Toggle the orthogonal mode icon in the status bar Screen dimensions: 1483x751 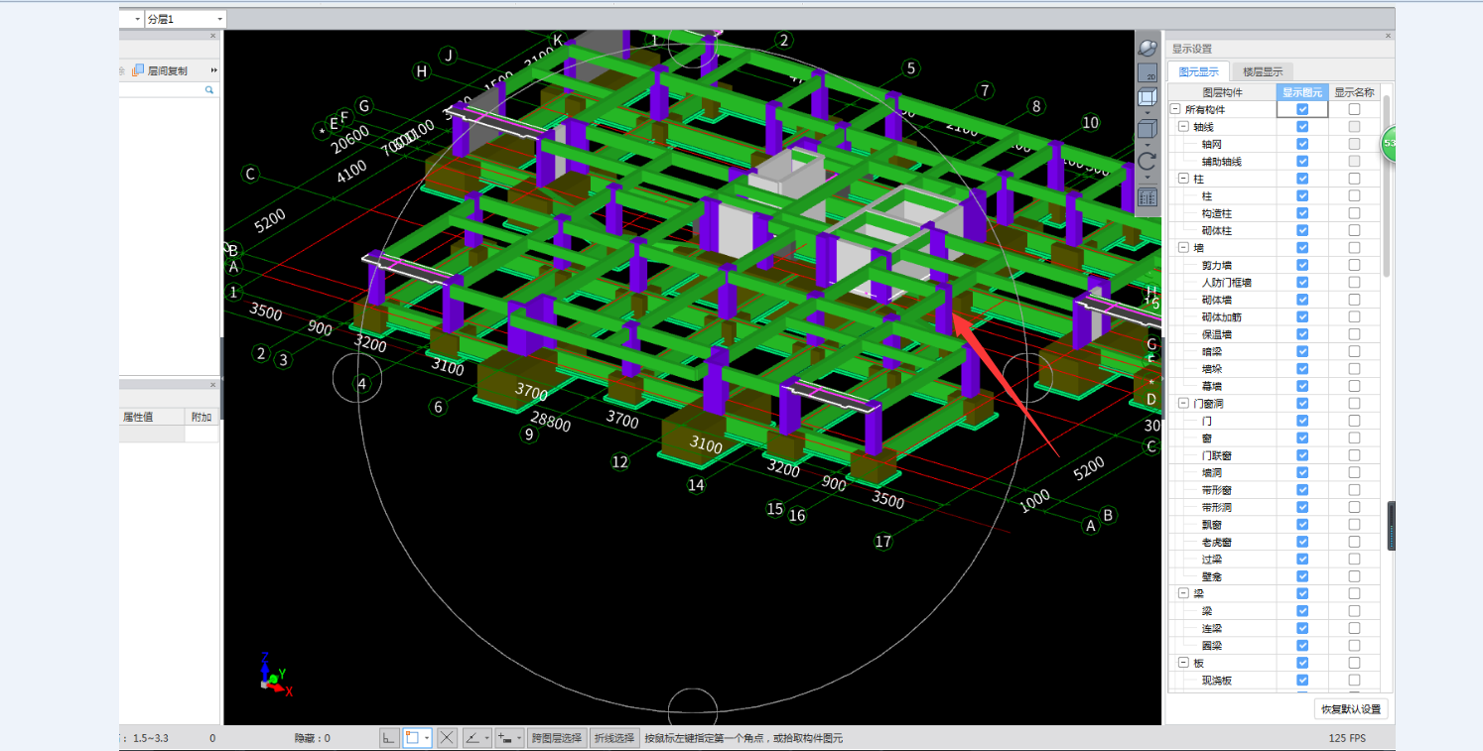[x=389, y=737]
